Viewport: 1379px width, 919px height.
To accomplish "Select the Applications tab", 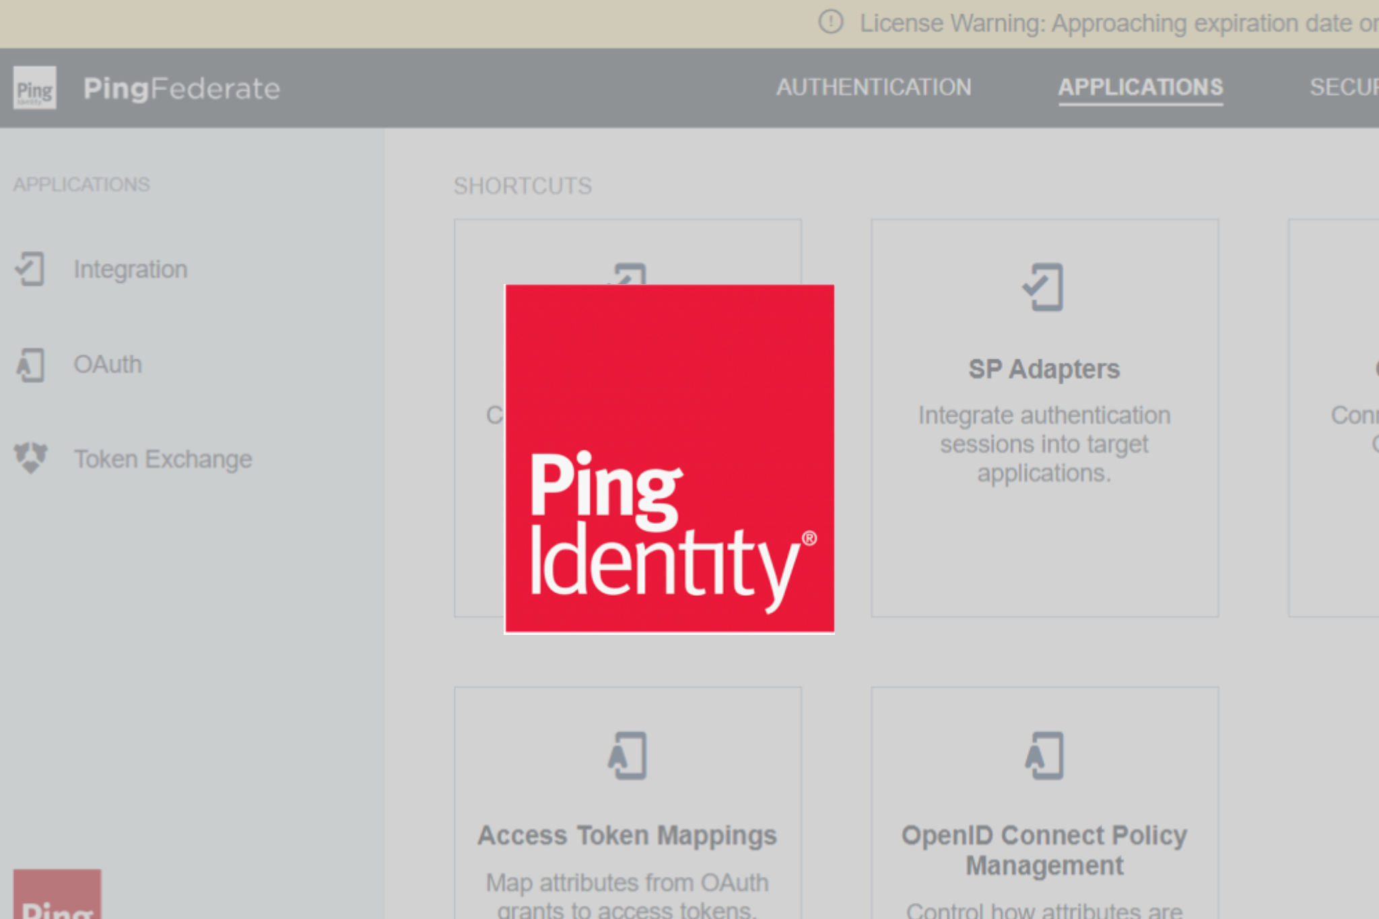I will click(x=1141, y=88).
